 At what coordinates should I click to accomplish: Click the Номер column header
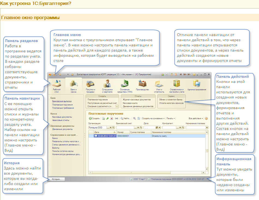click(123, 132)
